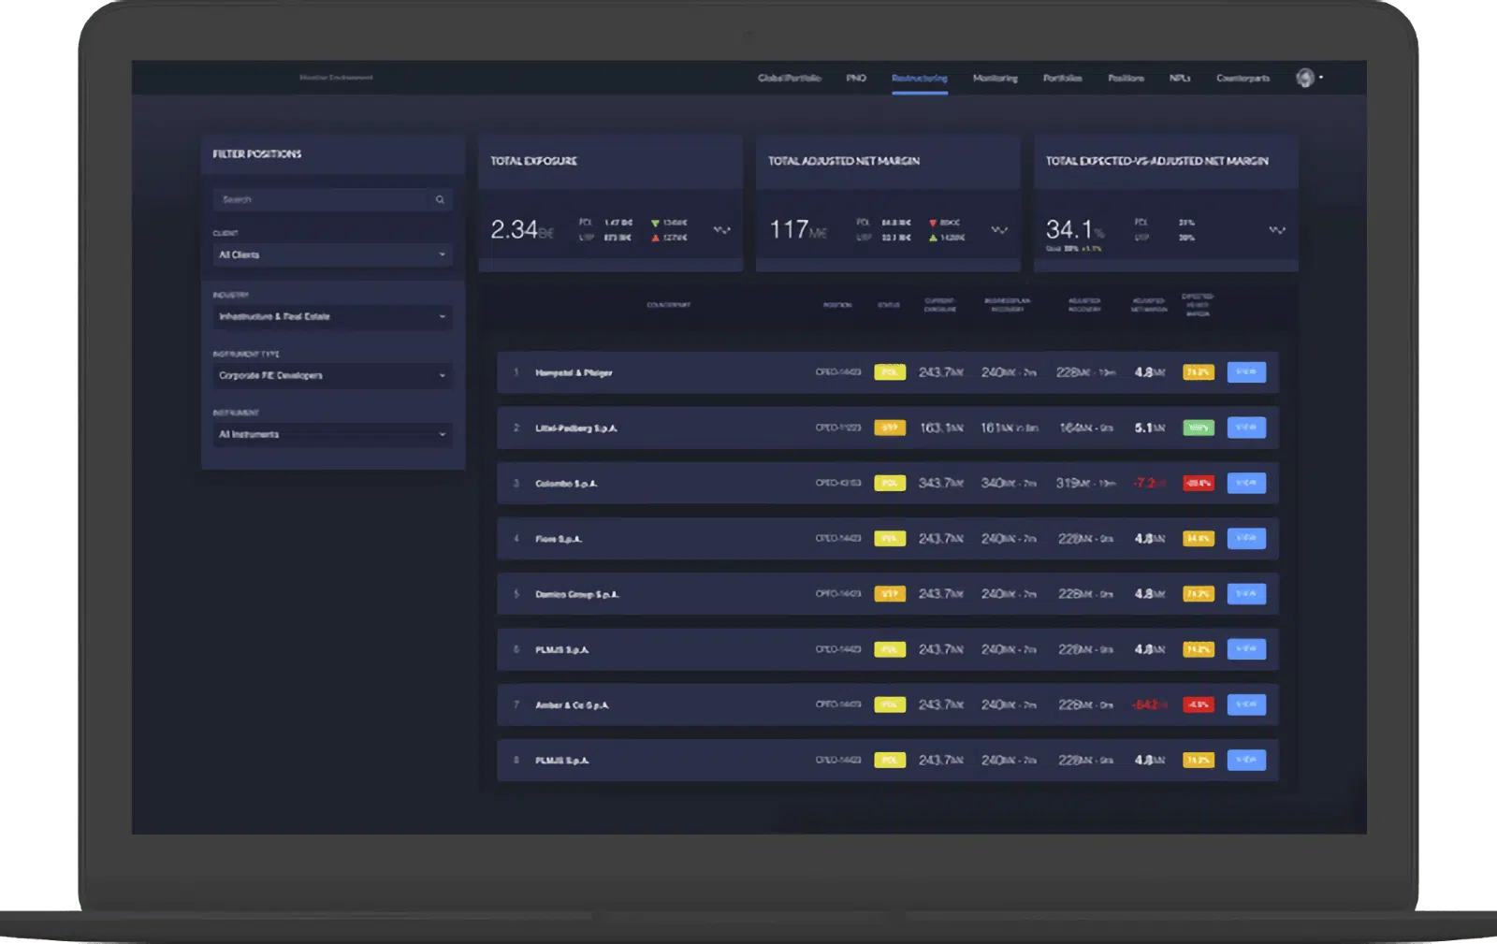
Task: Click the green percentage badge in row 2
Action: point(1198,428)
